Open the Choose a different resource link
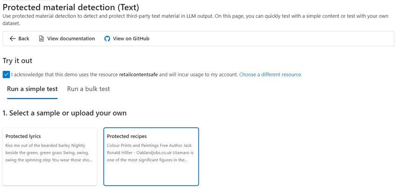Screen dimensions: 396x189 point(270,75)
